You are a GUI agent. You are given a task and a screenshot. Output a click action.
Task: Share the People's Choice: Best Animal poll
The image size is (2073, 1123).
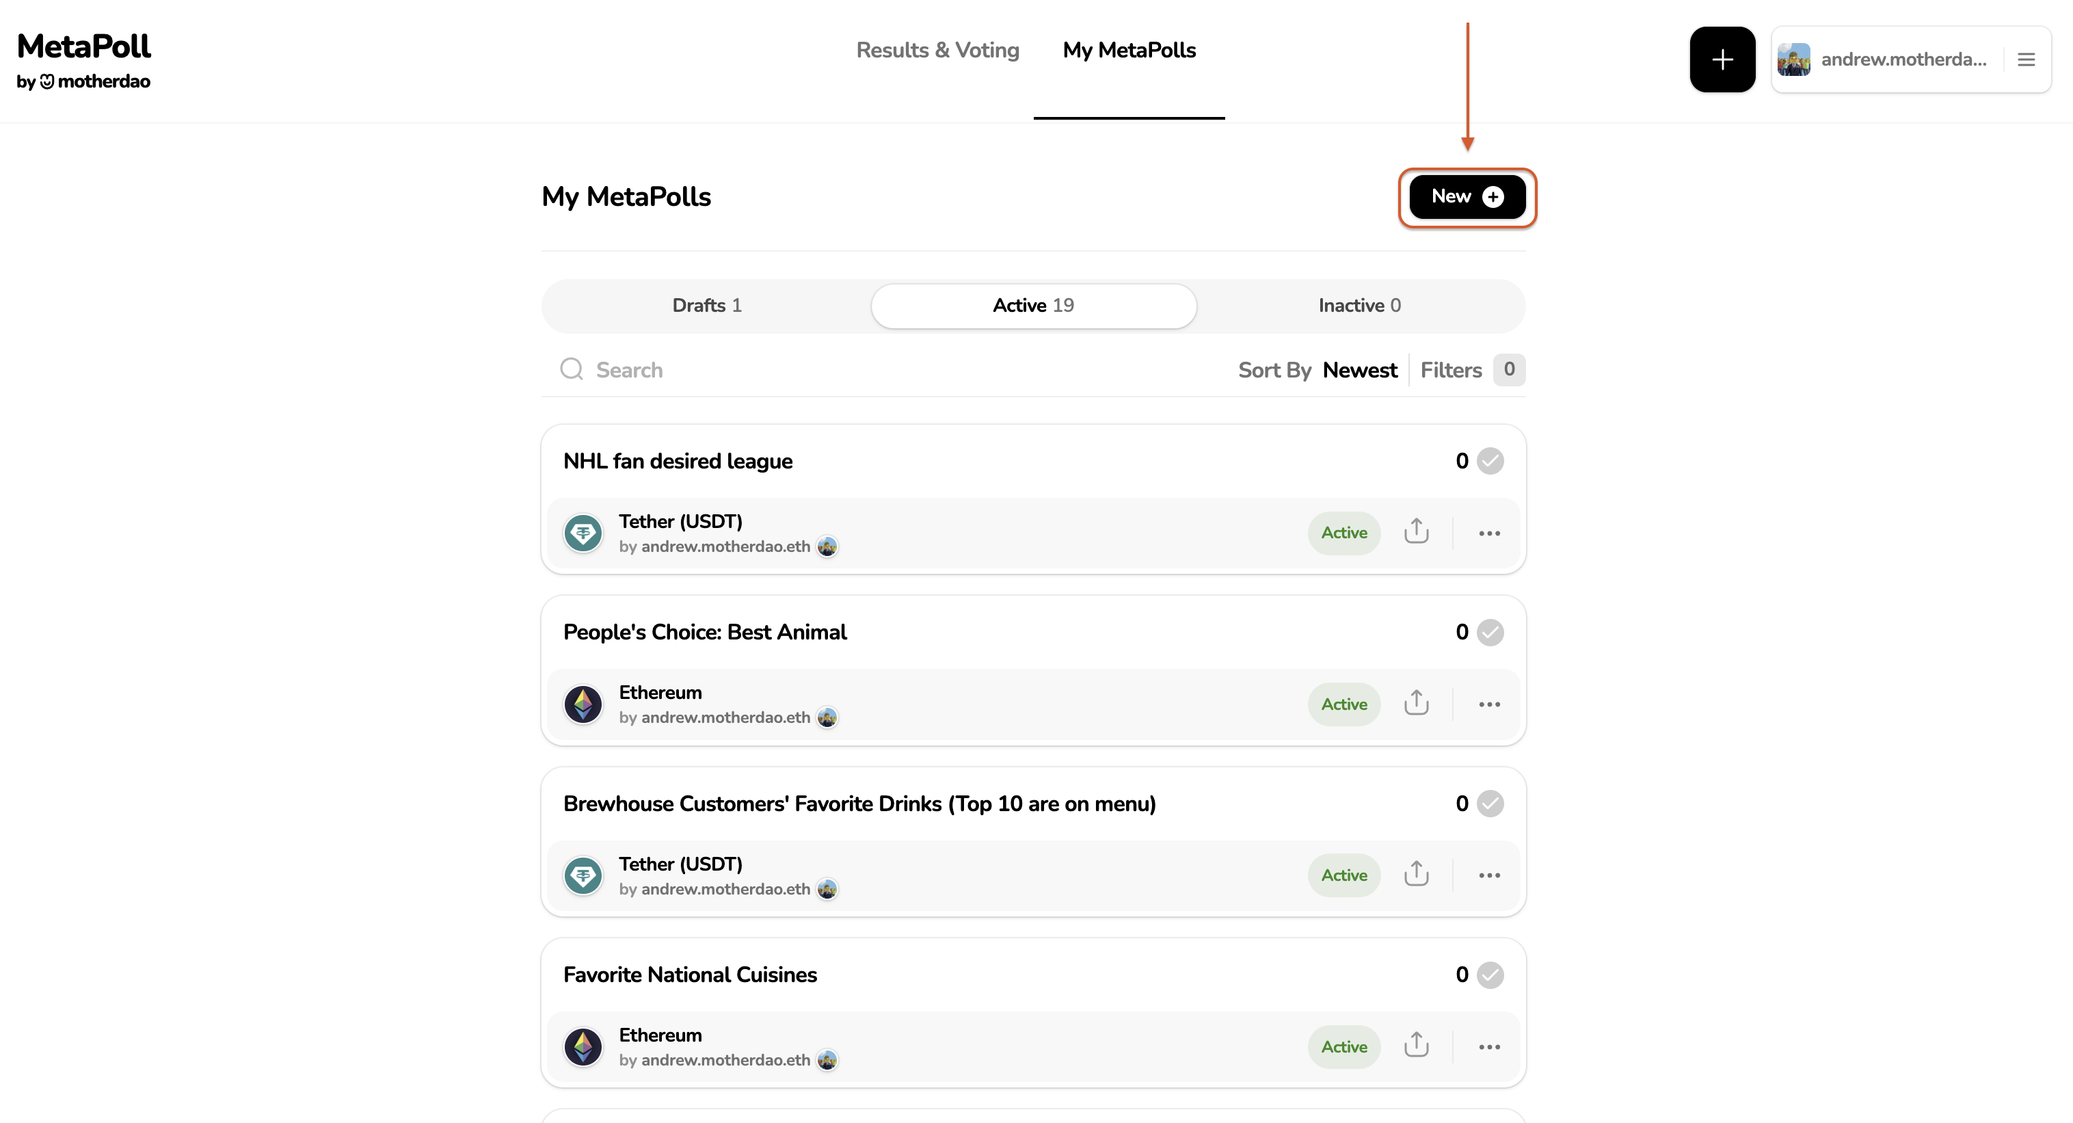[x=1415, y=704]
